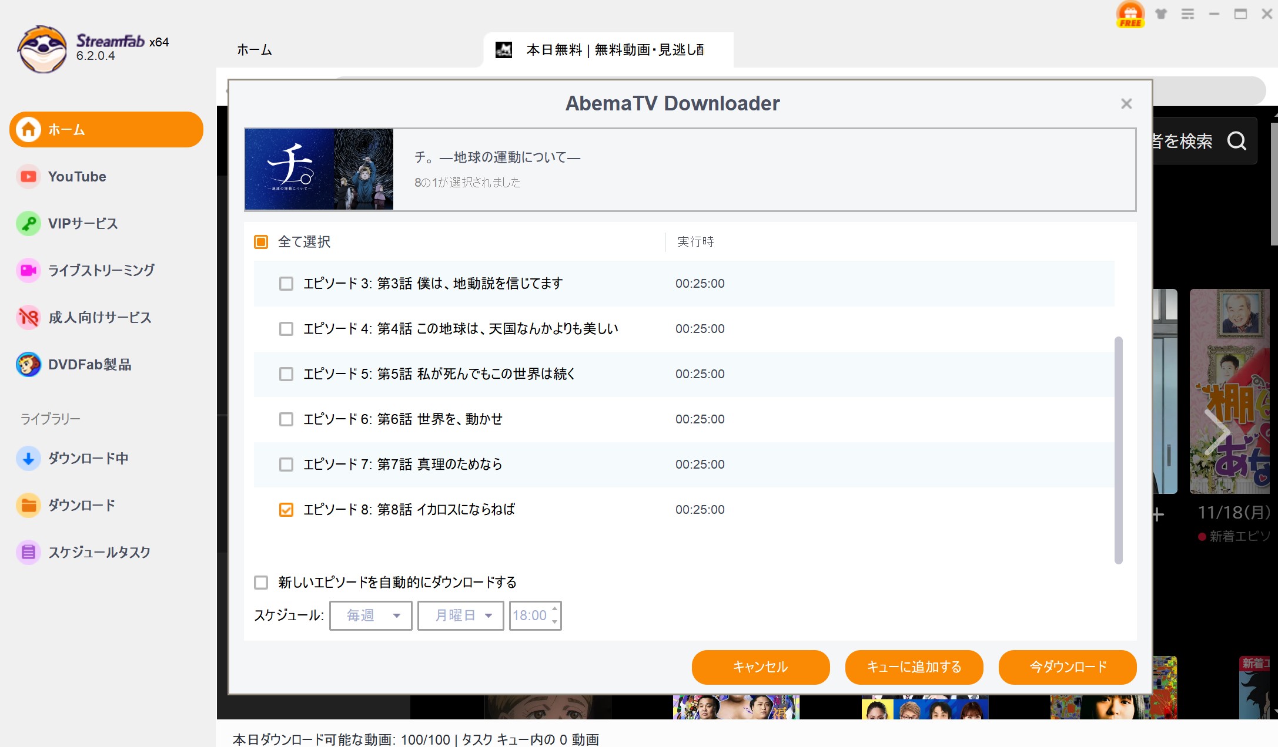Uncheck エピソード 8 checkbox
1278x747 pixels.
tap(286, 510)
